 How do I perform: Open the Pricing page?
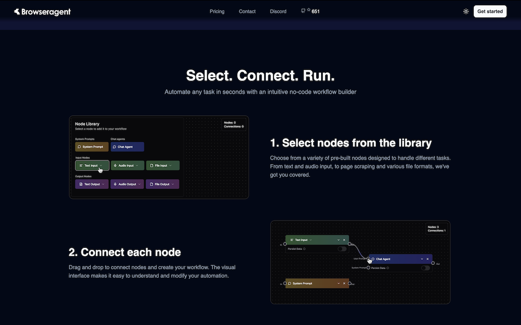pos(217,11)
